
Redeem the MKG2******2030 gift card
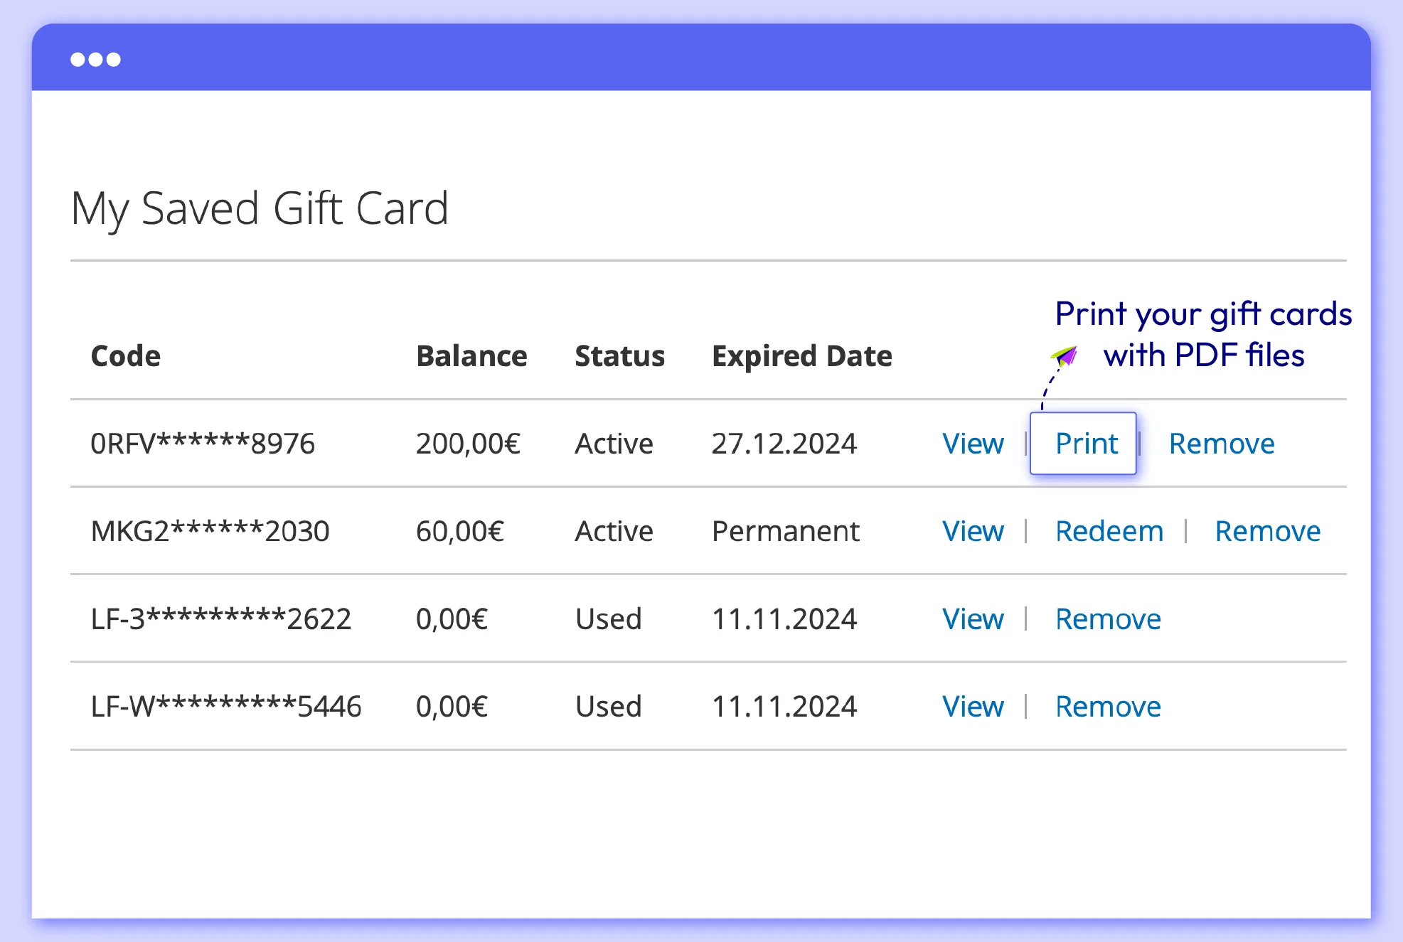point(1109,531)
